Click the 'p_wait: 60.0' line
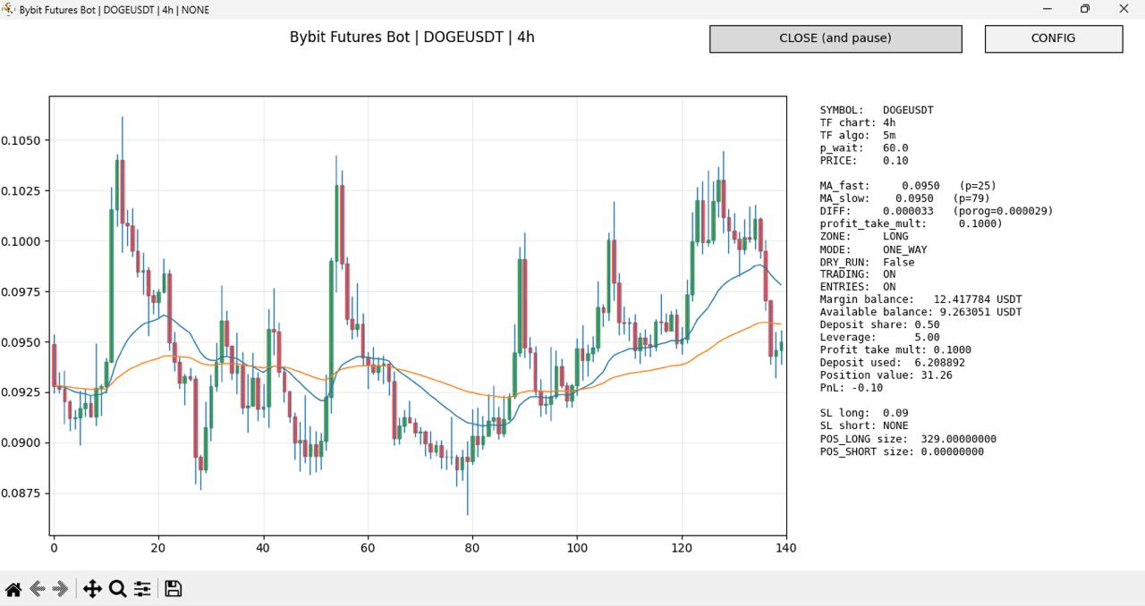 (864, 147)
